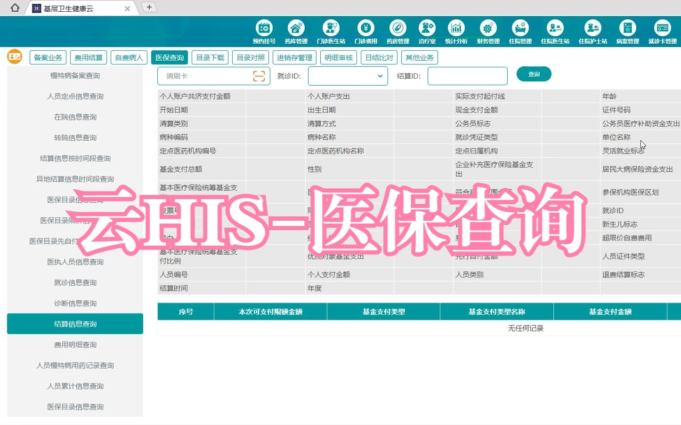681x425 pixels.
Task: Select 结算信息查询 in sidebar
Action: [75, 324]
